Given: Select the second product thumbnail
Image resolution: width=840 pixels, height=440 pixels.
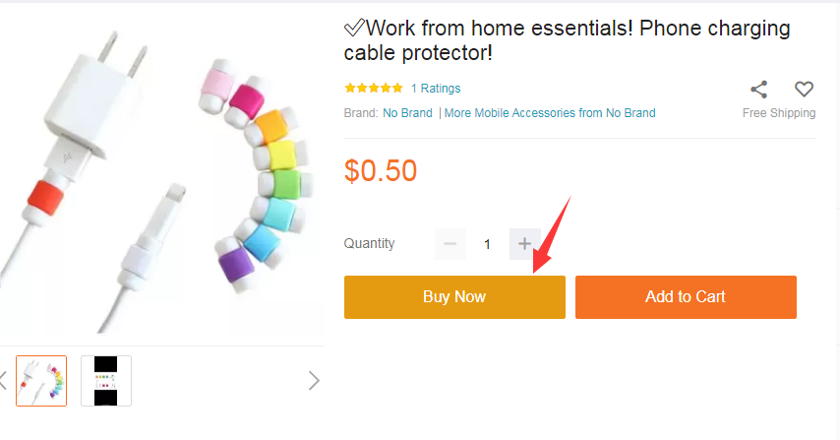Looking at the screenshot, I should 106,381.
